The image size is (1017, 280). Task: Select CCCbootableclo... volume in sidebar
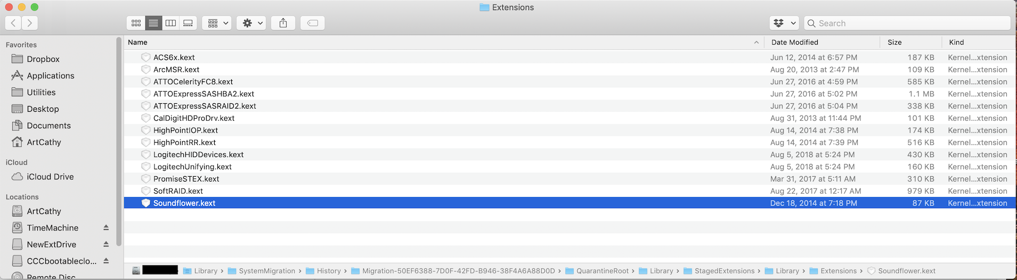[62, 261]
